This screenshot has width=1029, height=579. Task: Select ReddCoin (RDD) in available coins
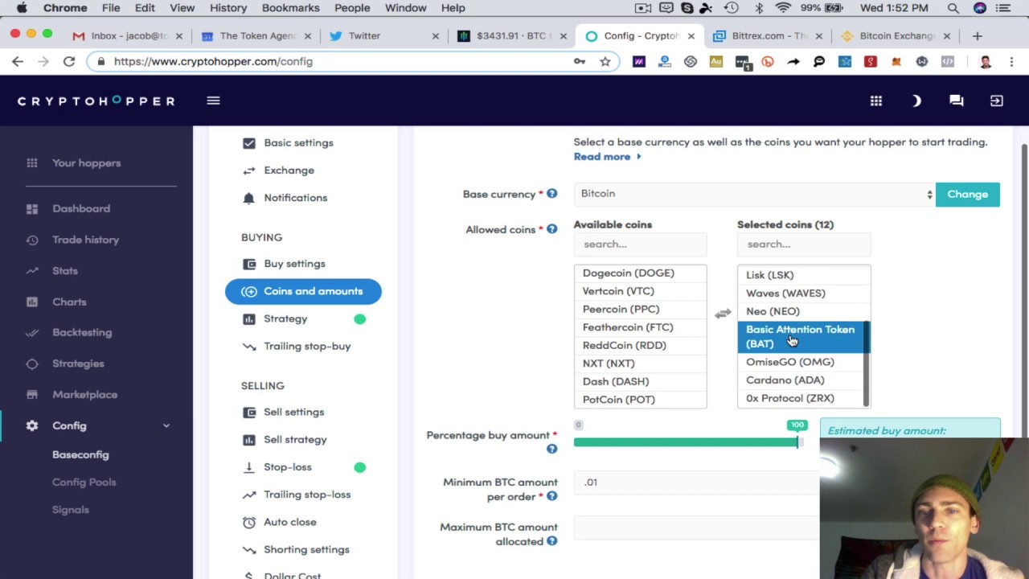pyautogui.click(x=640, y=345)
